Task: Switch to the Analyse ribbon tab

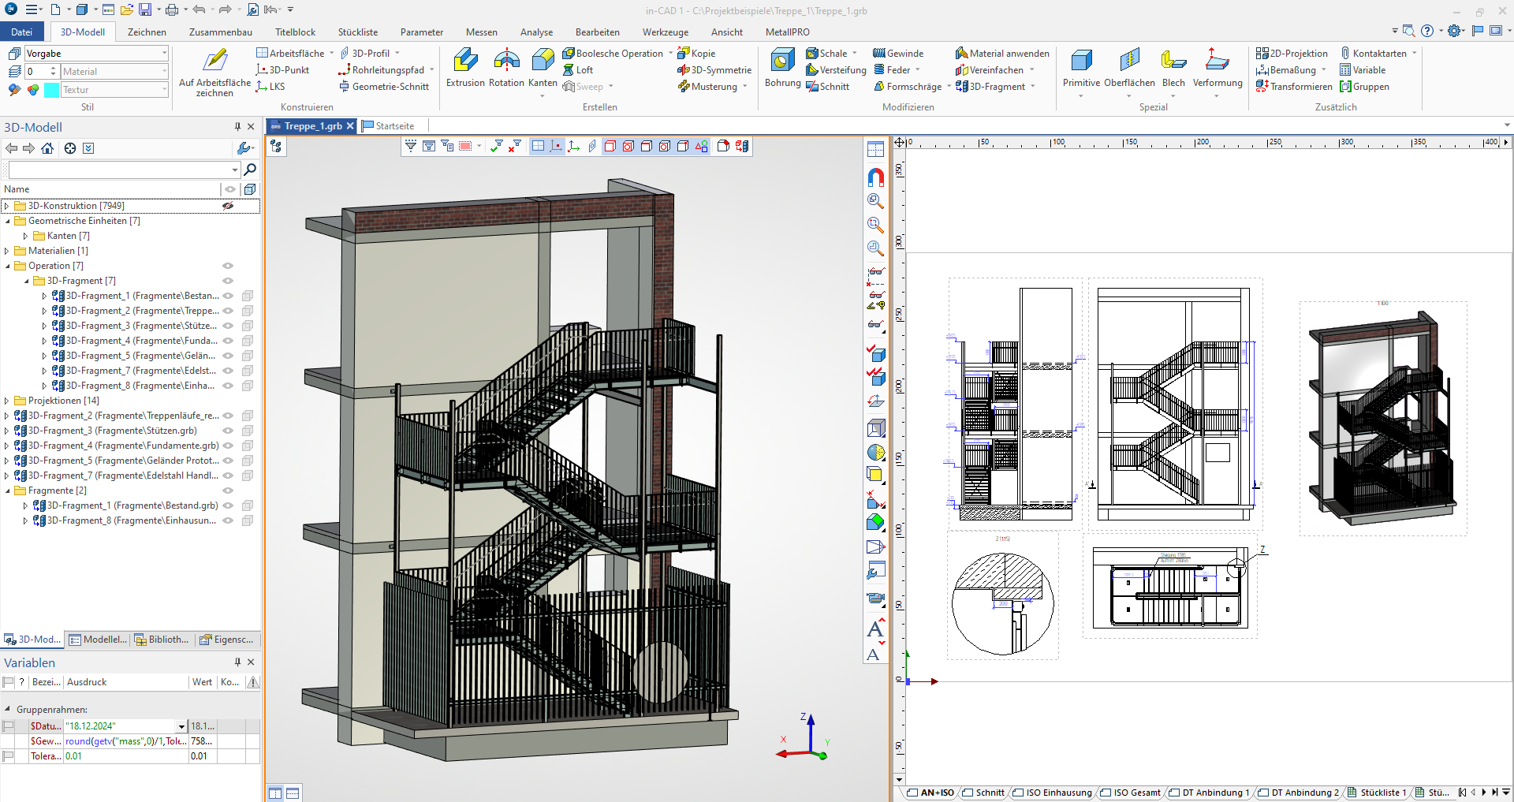Action: coord(536,32)
